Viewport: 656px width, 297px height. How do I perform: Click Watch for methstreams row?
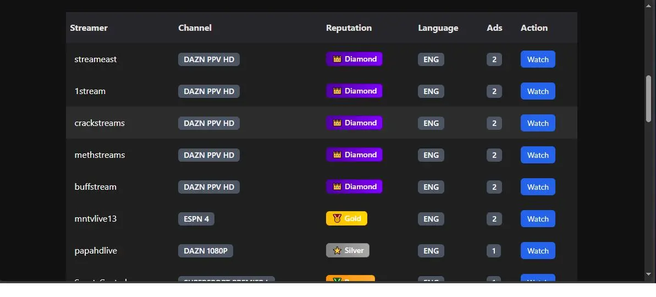tap(538, 155)
